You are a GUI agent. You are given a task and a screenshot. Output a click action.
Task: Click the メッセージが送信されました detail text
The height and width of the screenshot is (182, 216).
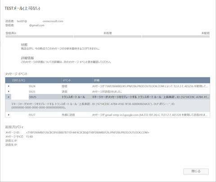tap(107, 92)
